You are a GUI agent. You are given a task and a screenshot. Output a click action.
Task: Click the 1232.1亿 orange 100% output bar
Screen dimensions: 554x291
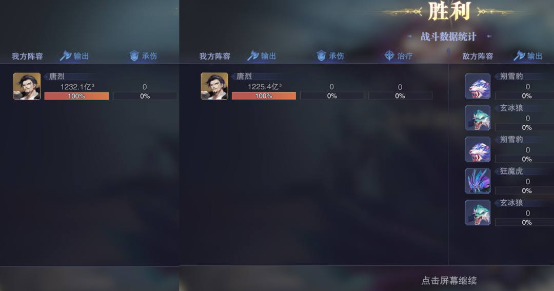[x=76, y=96]
